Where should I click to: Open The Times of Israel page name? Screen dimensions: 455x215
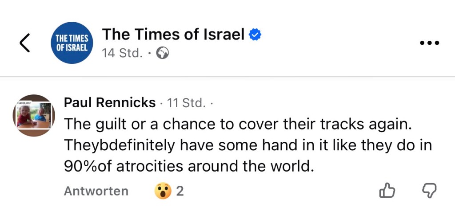(x=173, y=34)
